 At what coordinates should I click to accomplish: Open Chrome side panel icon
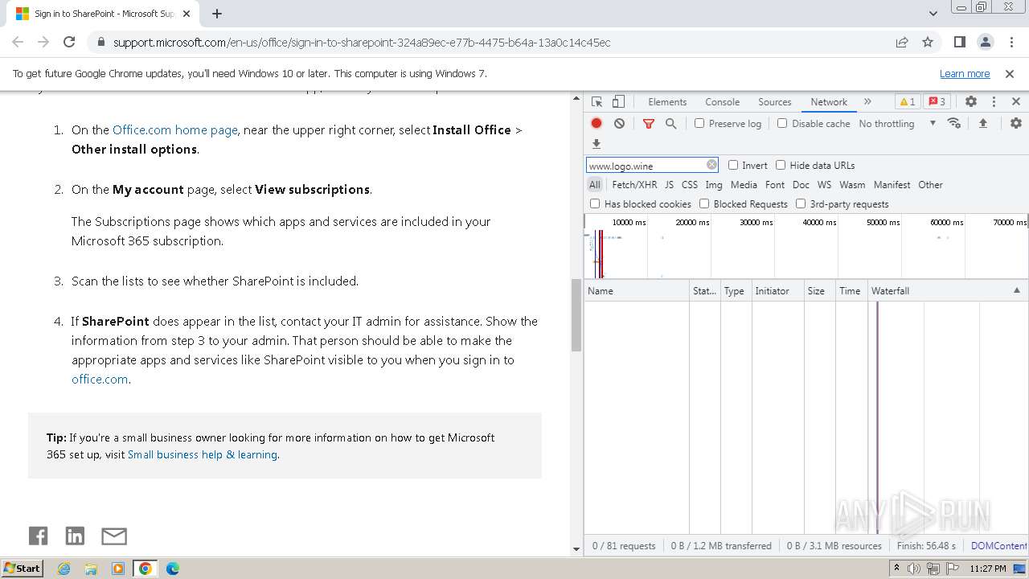pos(959,43)
